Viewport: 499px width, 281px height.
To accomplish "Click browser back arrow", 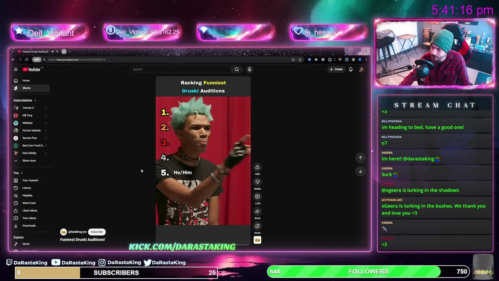I will click(13, 60).
